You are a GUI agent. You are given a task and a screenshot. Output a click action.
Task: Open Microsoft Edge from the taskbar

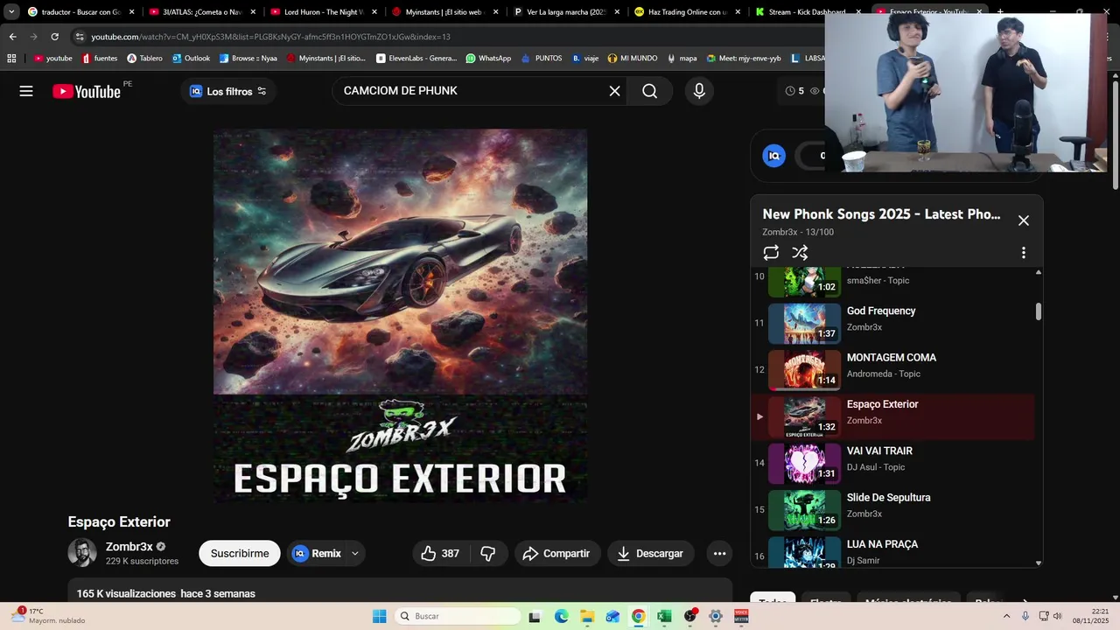click(561, 616)
